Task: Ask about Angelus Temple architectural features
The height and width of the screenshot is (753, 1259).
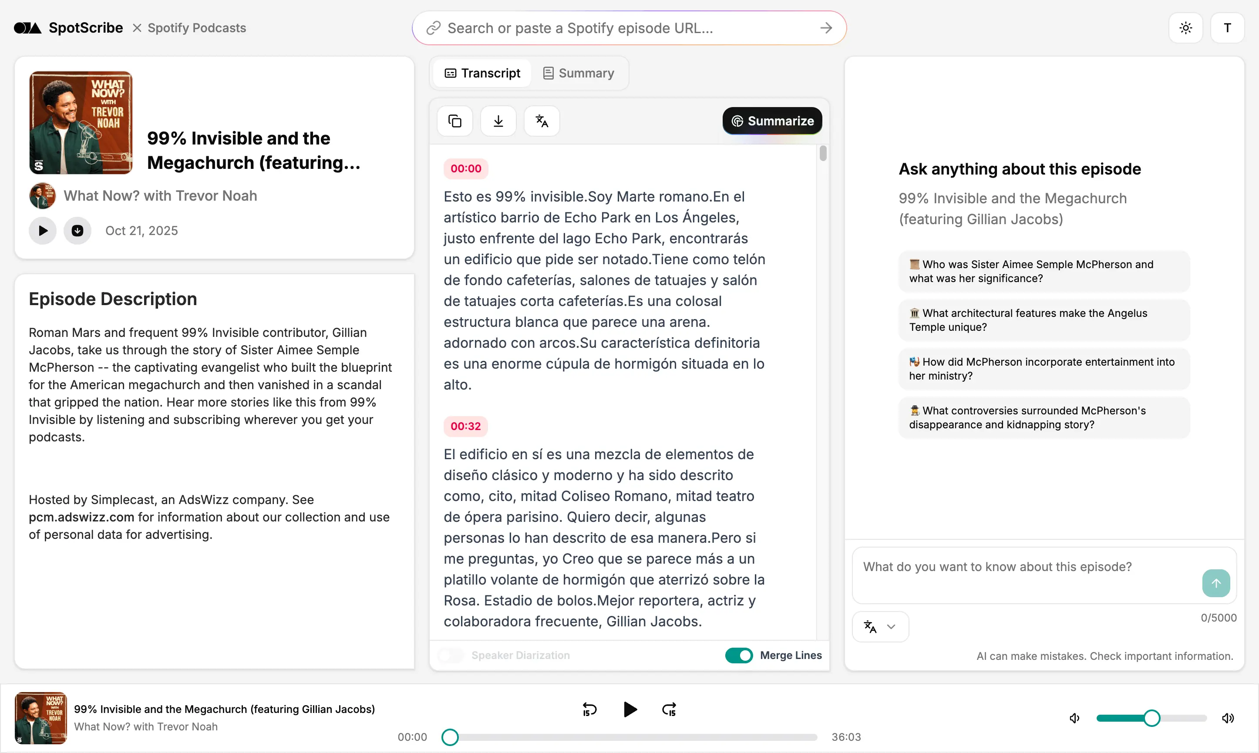Action: pyautogui.click(x=1044, y=320)
